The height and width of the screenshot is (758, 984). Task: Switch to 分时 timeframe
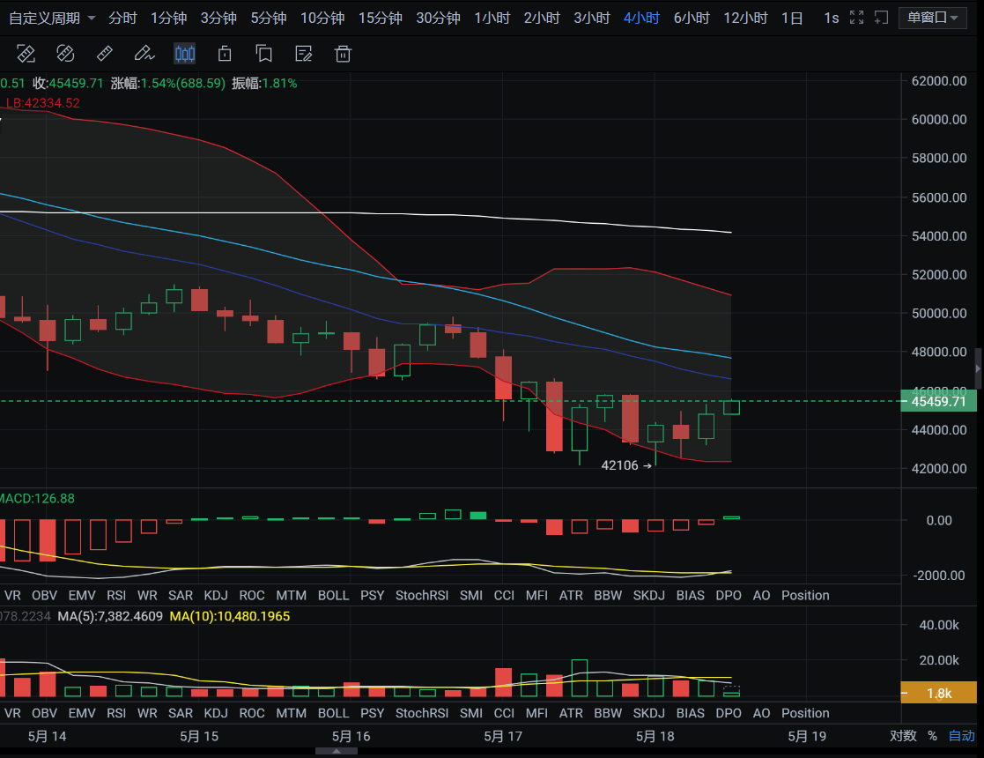coord(122,19)
